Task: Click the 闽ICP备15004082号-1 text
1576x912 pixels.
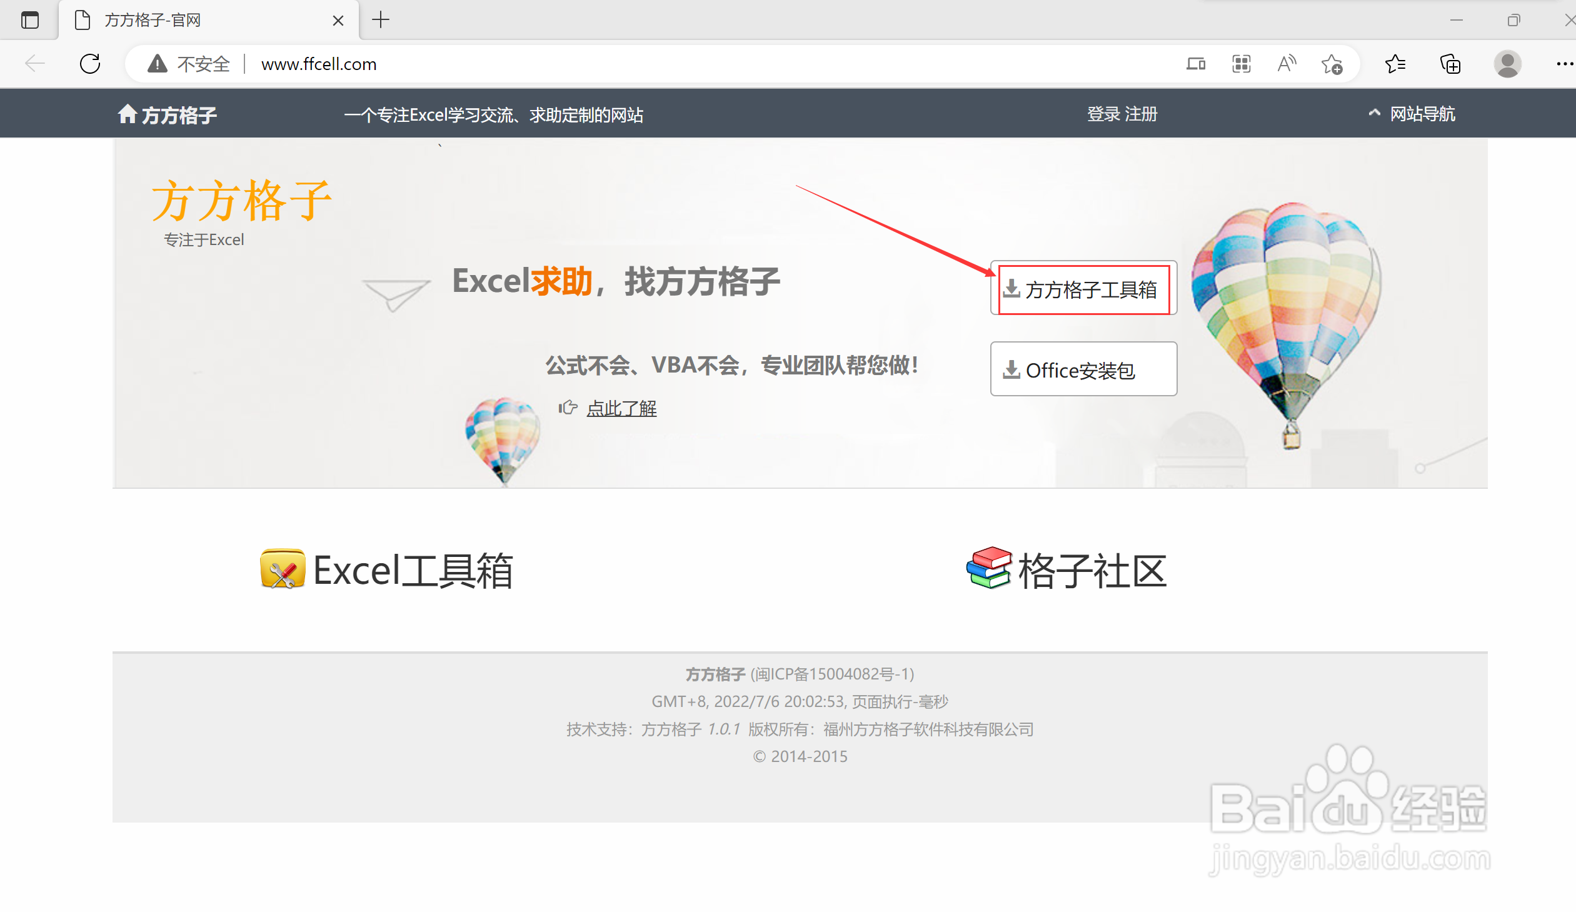Action: tap(832, 674)
